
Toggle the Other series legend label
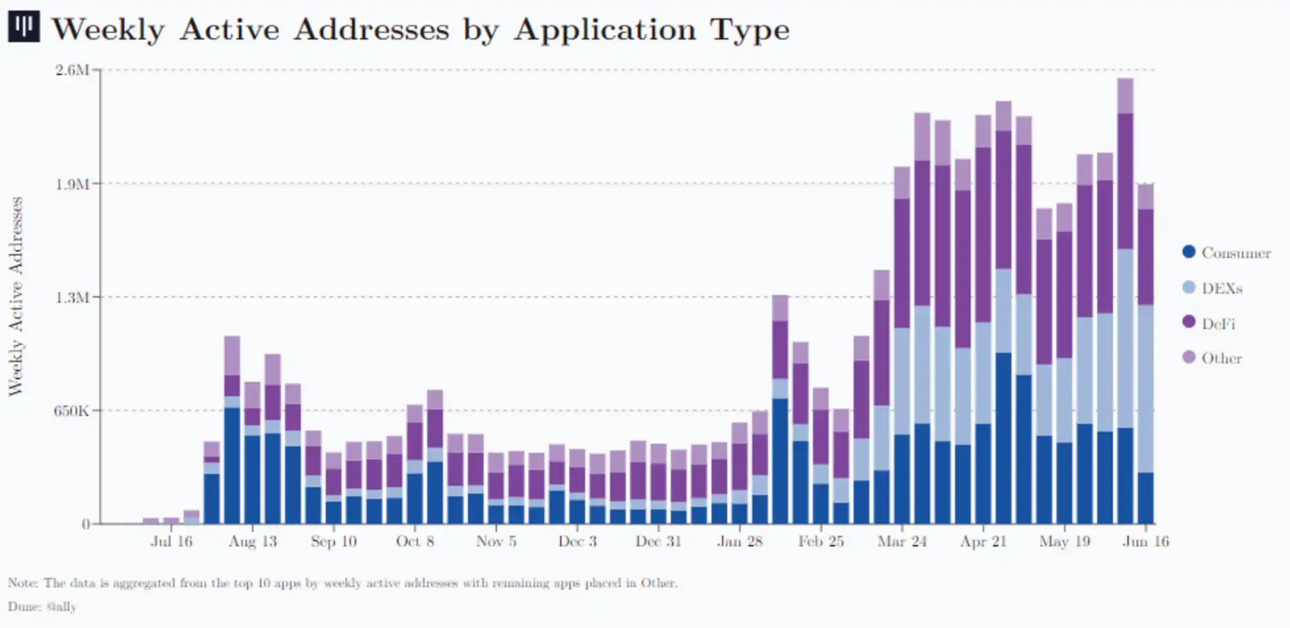1221,358
